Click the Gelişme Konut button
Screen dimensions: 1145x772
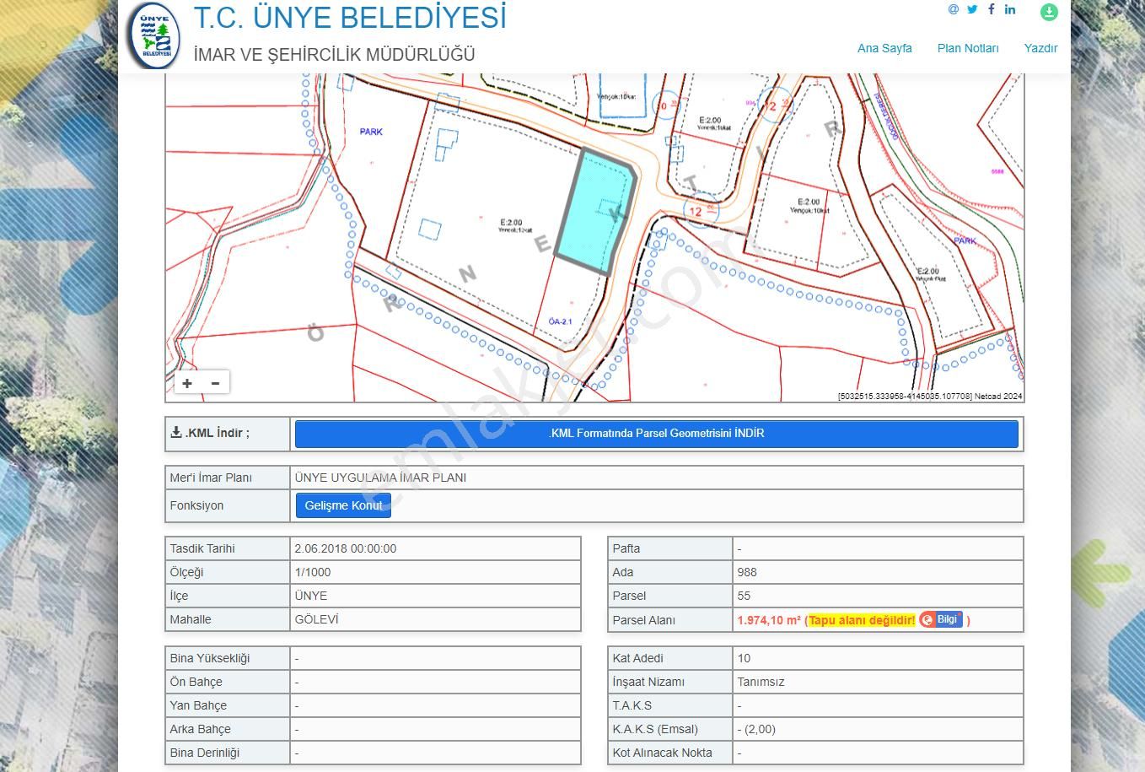coord(343,505)
